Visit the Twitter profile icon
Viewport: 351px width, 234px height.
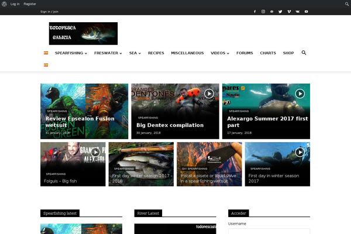point(280,12)
